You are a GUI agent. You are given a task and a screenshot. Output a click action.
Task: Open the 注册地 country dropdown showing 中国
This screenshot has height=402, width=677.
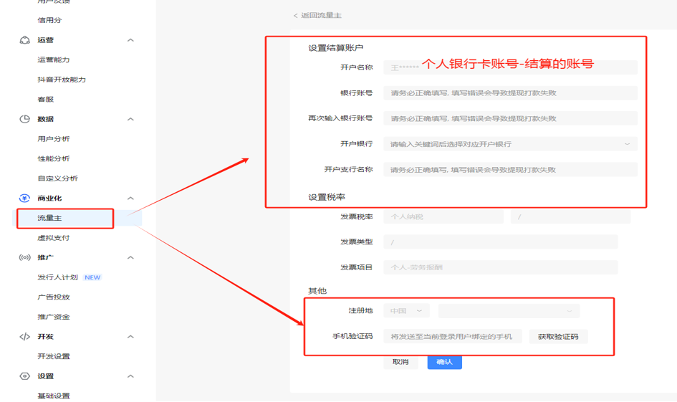click(x=406, y=311)
